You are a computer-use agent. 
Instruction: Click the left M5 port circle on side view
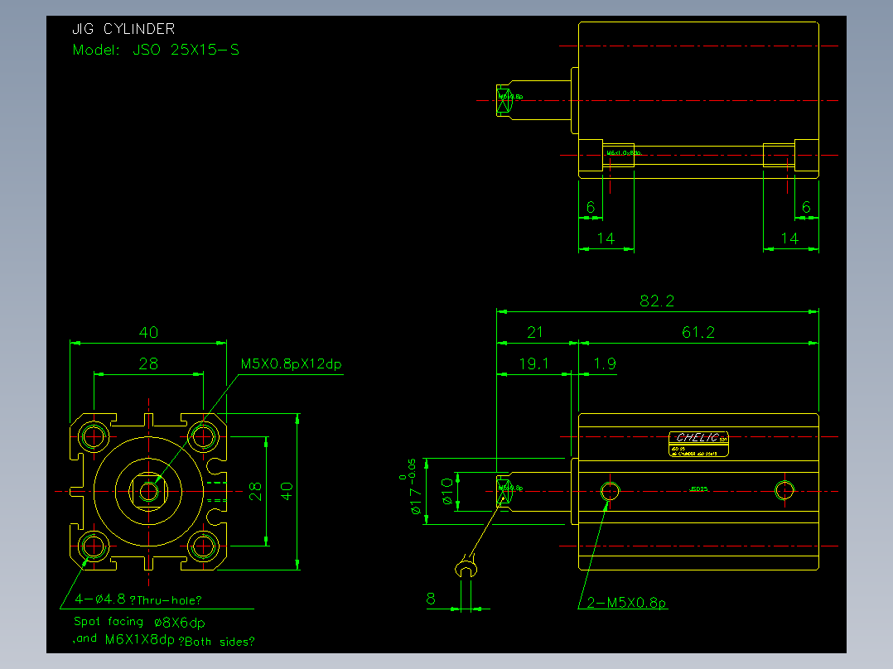click(x=610, y=491)
